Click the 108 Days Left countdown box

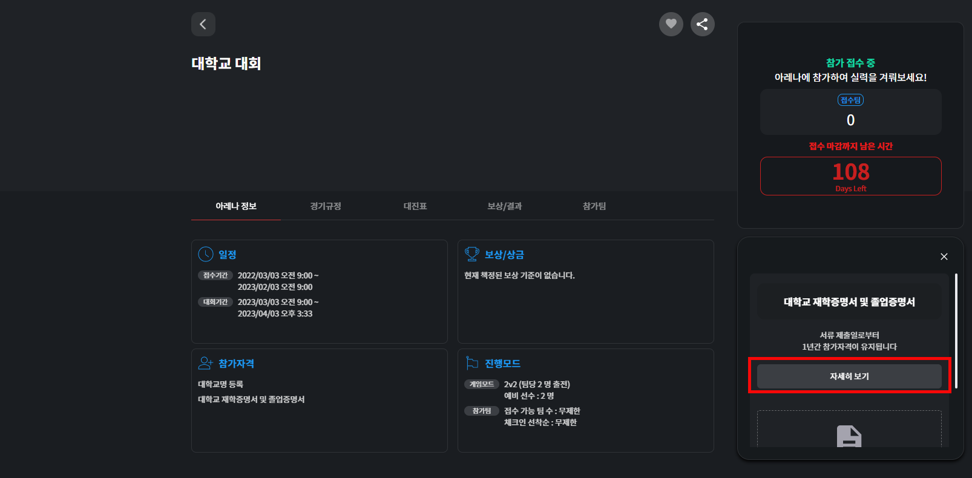pyautogui.click(x=850, y=176)
